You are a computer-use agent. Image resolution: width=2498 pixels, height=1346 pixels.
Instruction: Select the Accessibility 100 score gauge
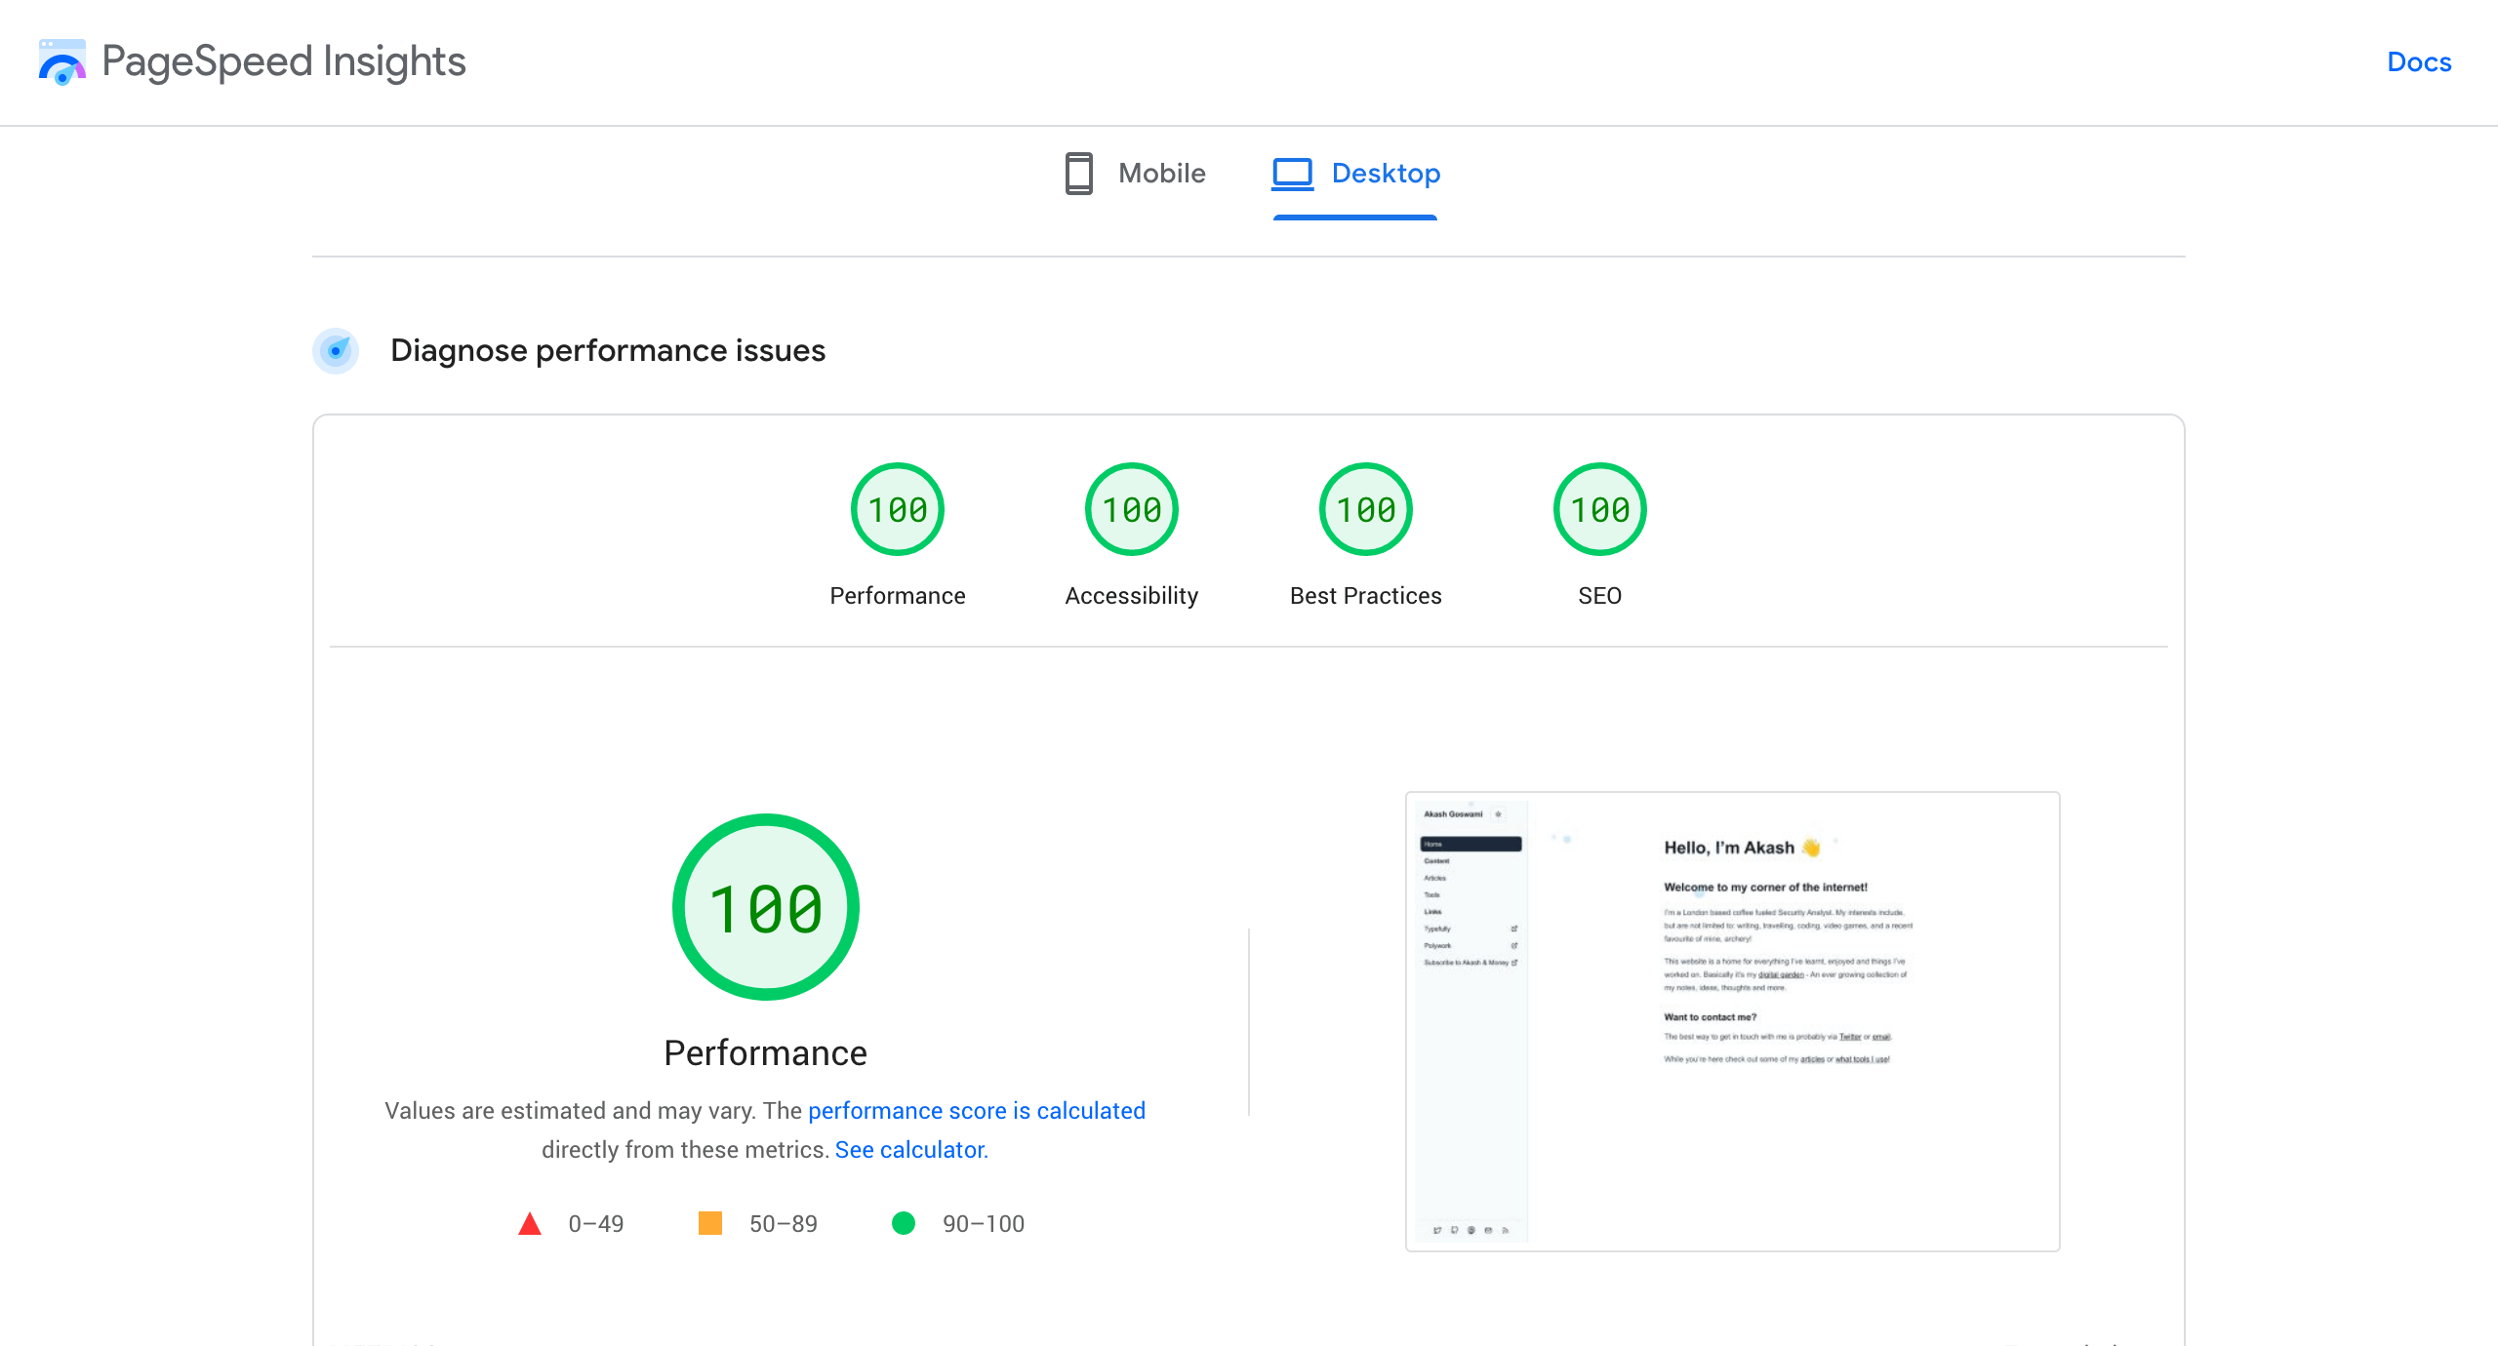pyautogui.click(x=1131, y=509)
